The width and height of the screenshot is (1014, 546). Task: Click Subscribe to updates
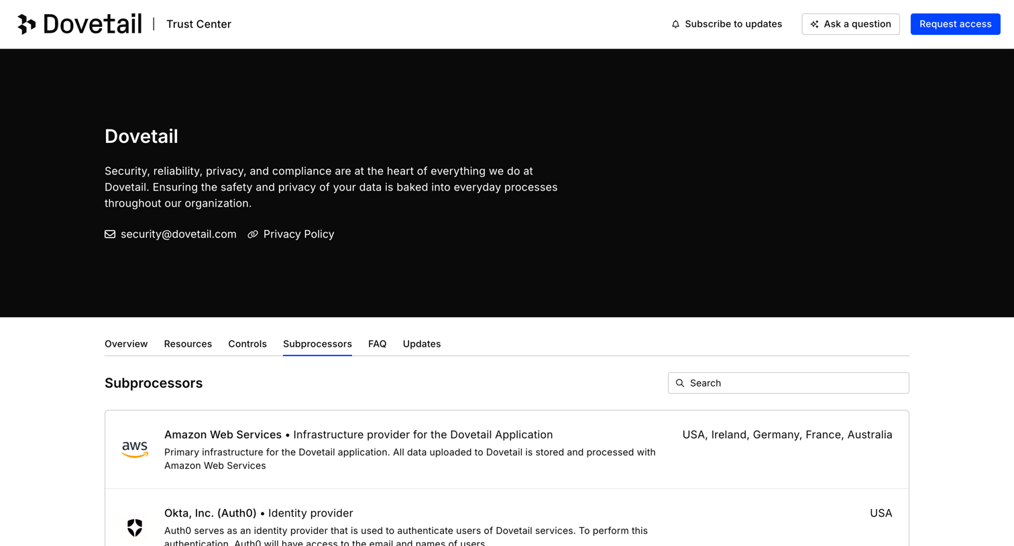tap(727, 24)
